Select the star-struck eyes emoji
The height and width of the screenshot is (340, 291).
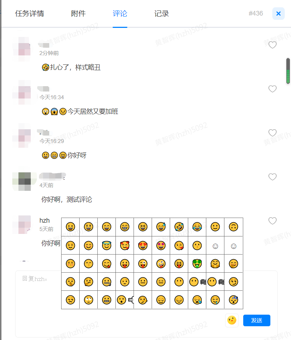pyautogui.click(x=161, y=245)
